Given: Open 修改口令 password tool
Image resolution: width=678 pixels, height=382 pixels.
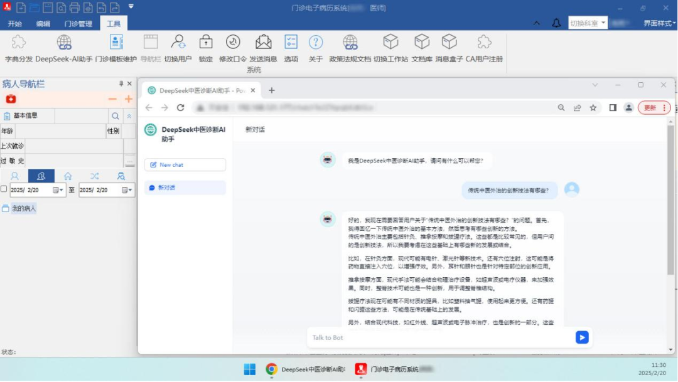Looking at the screenshot, I should click(x=233, y=48).
